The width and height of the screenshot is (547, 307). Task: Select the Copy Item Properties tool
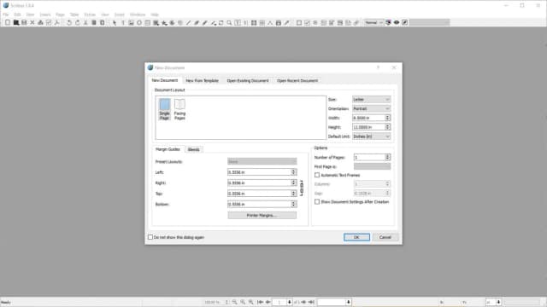pyautogui.click(x=279, y=23)
